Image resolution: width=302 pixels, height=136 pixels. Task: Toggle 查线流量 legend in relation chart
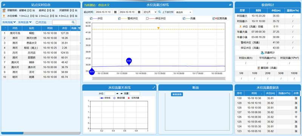pos(119,98)
